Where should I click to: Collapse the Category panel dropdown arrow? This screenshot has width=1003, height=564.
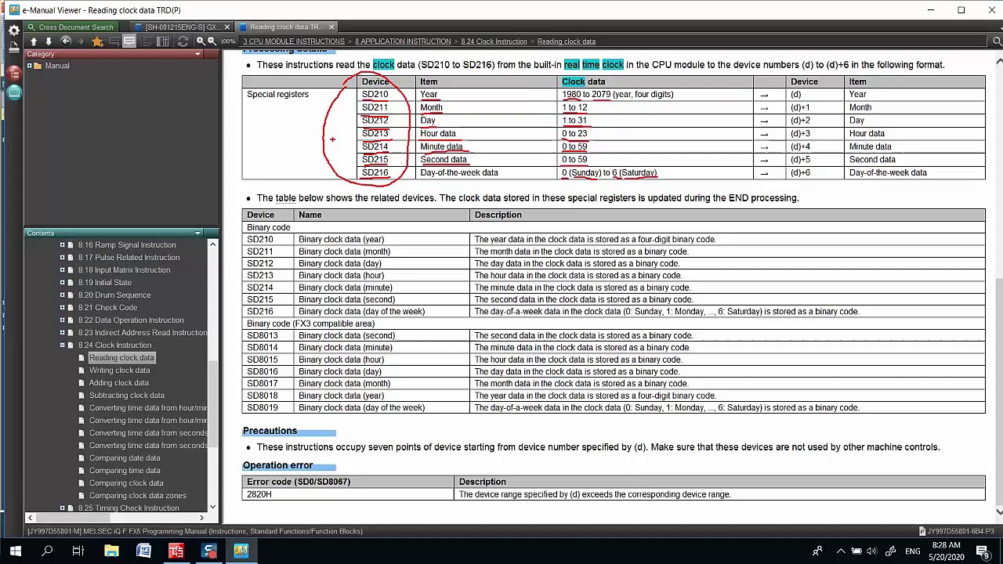197,54
